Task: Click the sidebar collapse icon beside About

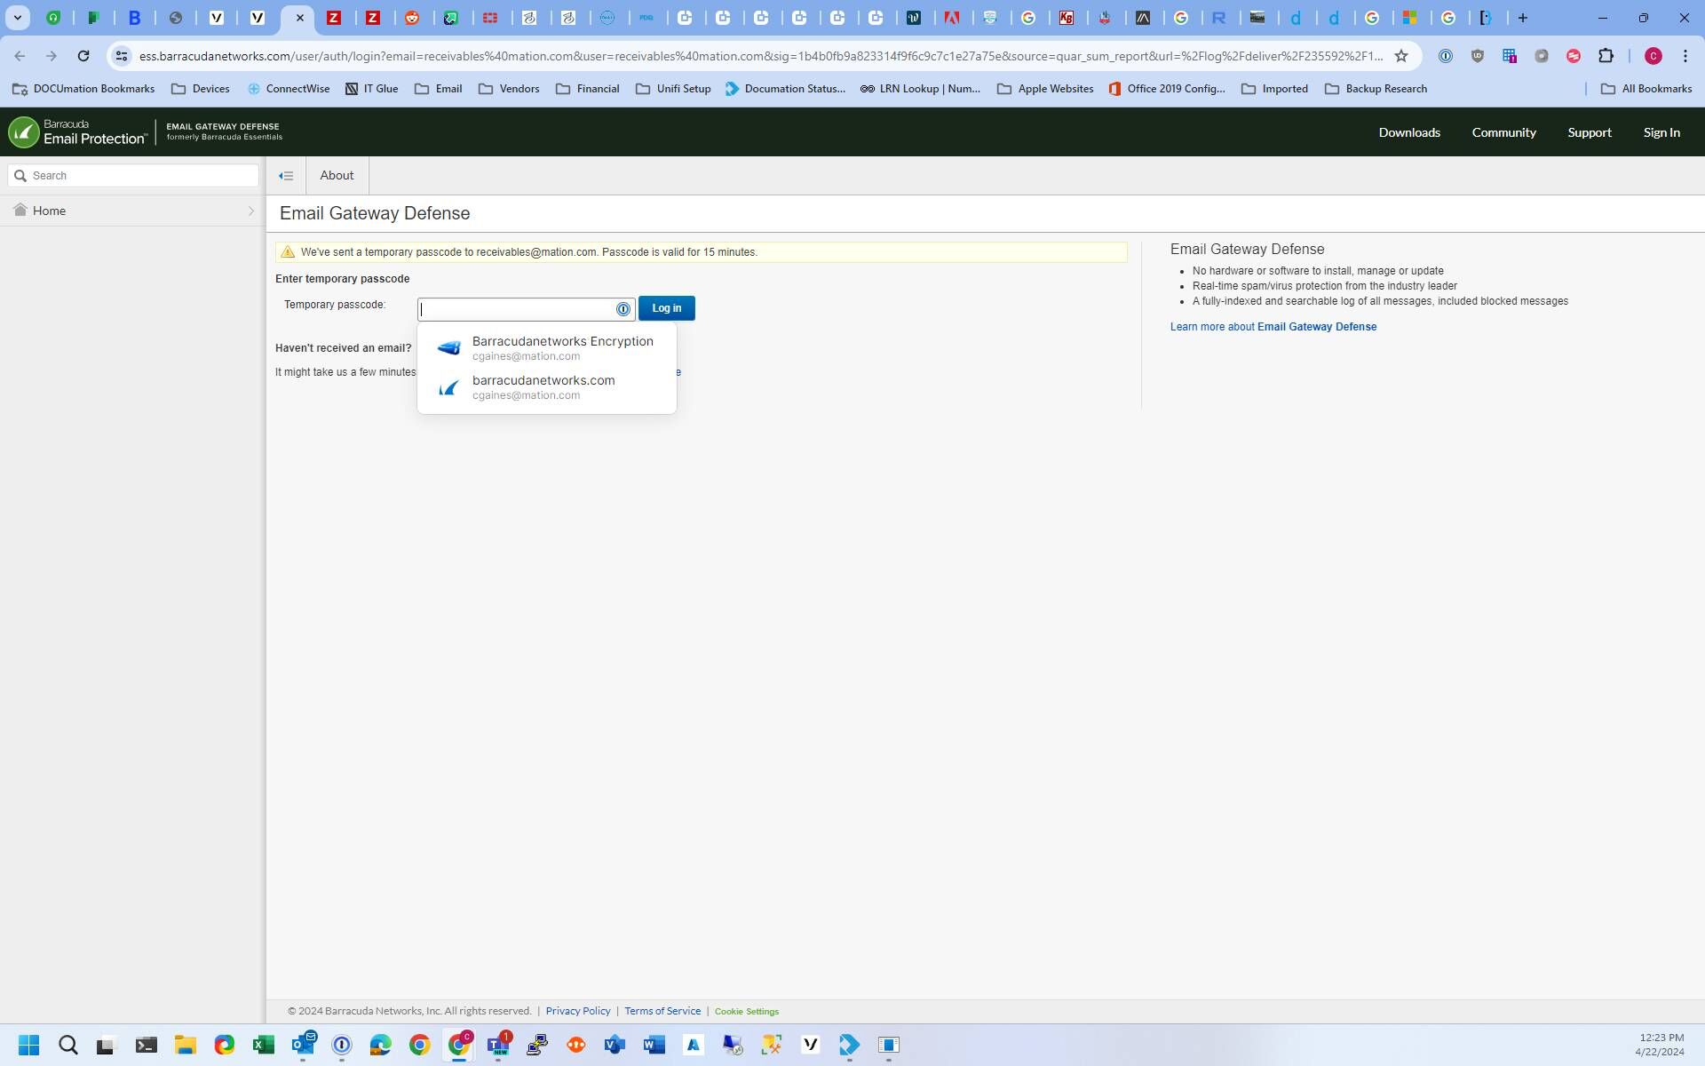Action: [286, 176]
